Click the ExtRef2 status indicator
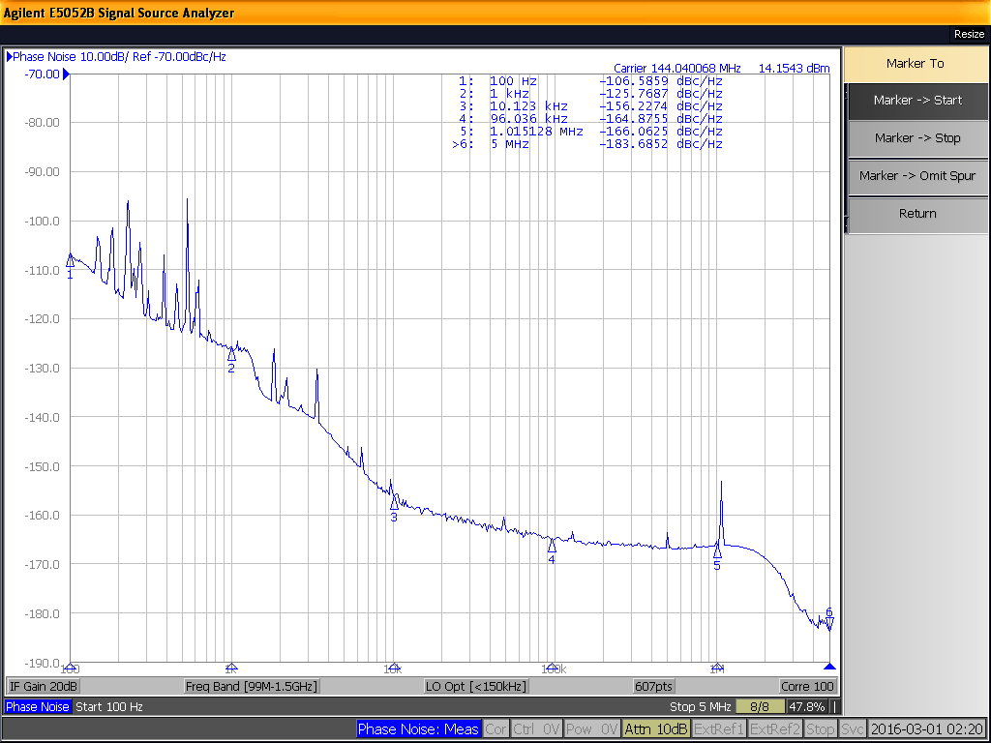 [x=775, y=729]
